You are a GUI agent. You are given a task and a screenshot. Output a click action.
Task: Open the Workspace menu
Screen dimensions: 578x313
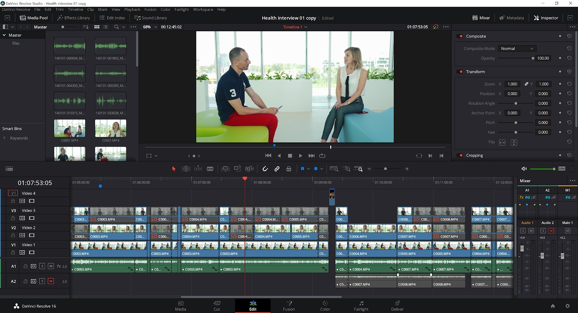point(203,9)
